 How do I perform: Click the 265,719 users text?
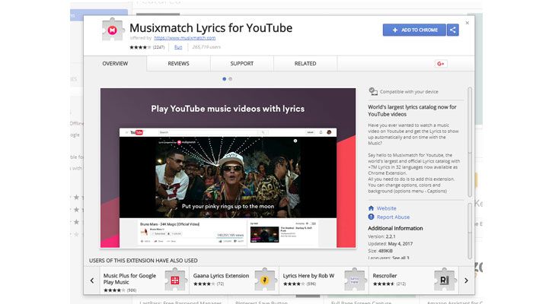pos(206,47)
